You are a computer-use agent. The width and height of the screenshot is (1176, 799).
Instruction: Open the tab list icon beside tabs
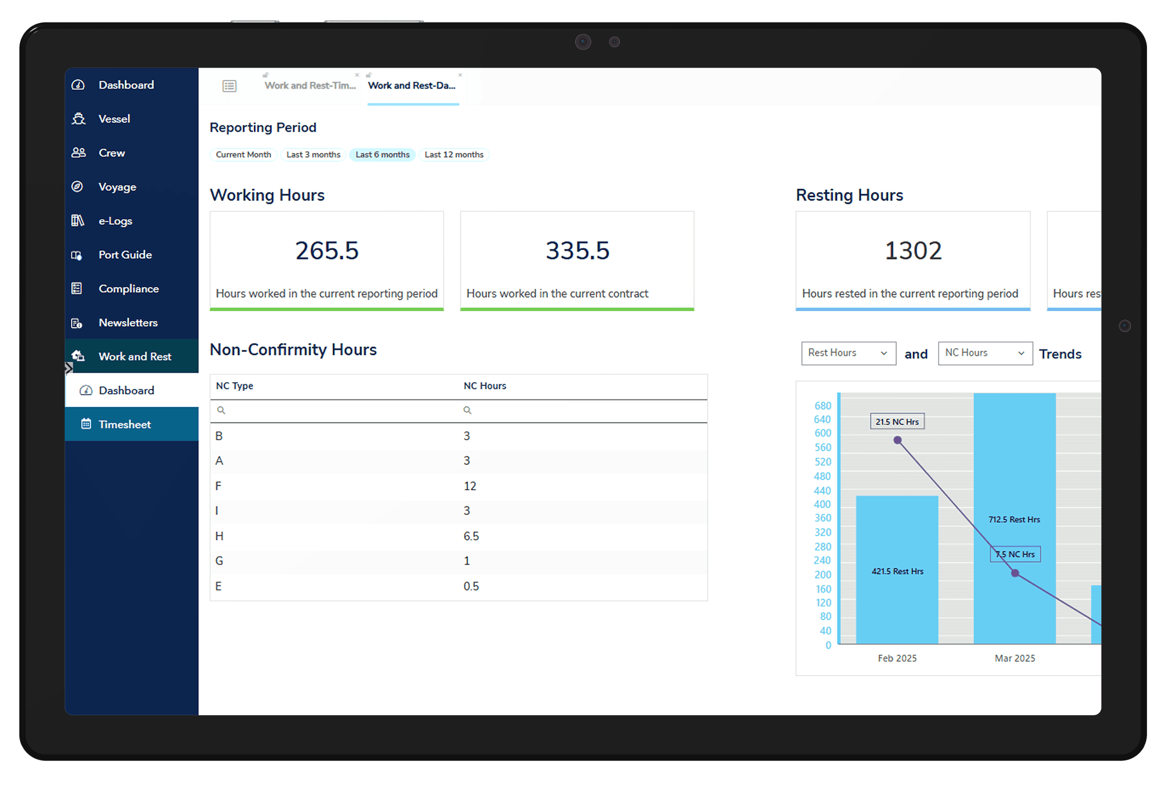click(229, 86)
